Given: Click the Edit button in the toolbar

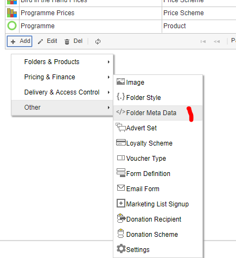Looking at the screenshot, I should tap(48, 41).
